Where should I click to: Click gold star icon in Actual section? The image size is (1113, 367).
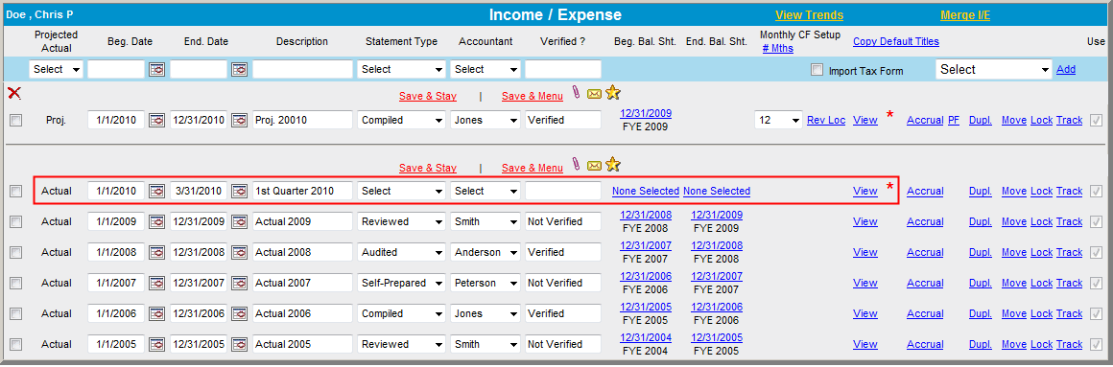(x=612, y=165)
